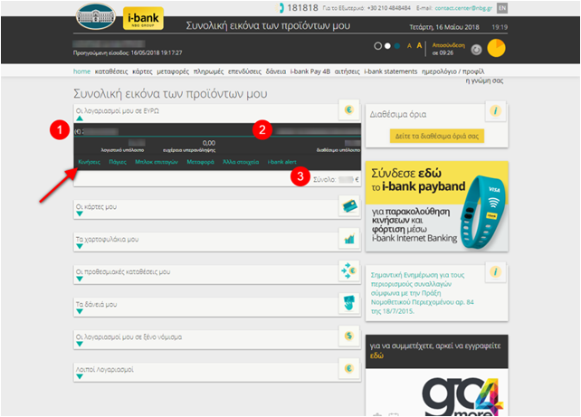Click the info icon on the announcement box
This screenshot has width=581, height=417.
(x=495, y=271)
